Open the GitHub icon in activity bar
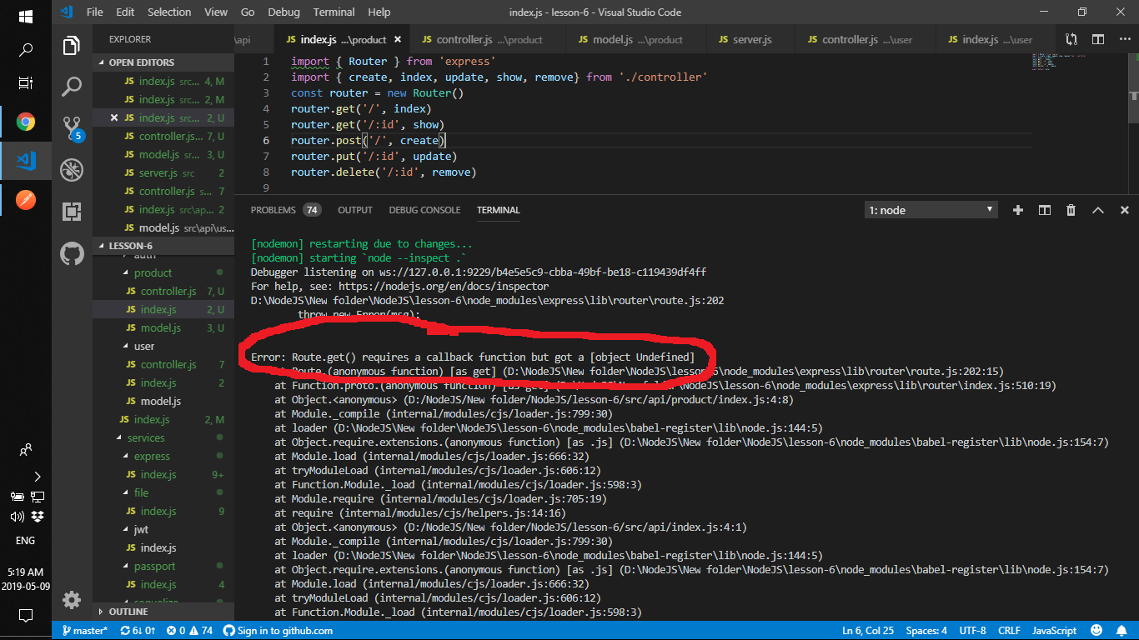 click(x=73, y=253)
